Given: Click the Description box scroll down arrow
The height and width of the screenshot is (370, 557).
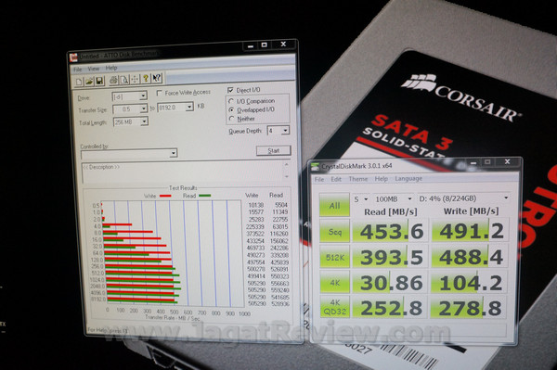Looking at the screenshot, I should click(x=286, y=176).
